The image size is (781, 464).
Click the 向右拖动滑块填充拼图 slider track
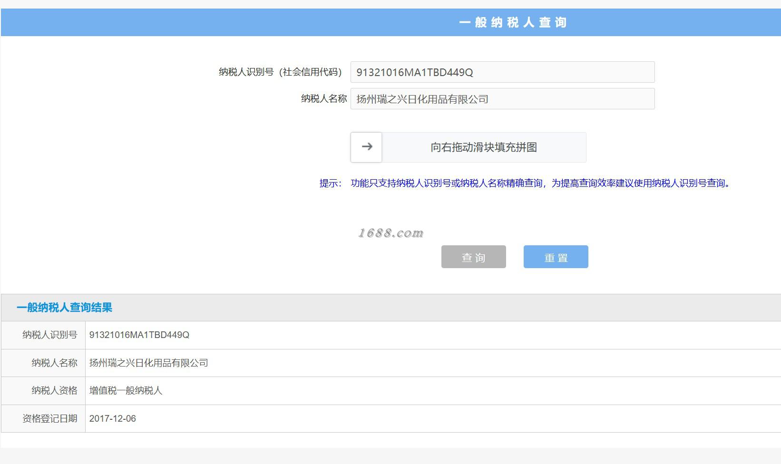469,147
